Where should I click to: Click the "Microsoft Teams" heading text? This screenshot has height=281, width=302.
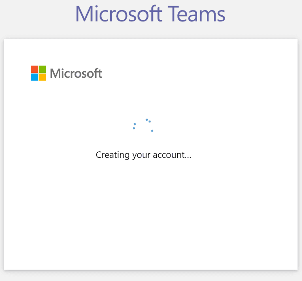[x=150, y=14]
